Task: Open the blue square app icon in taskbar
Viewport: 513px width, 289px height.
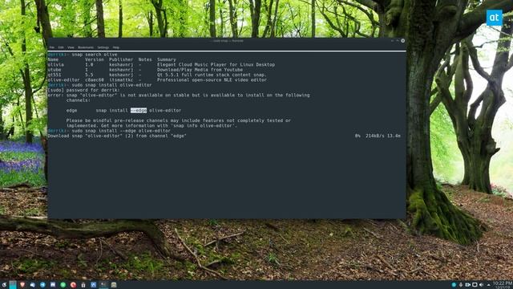Action: [x=93, y=285]
